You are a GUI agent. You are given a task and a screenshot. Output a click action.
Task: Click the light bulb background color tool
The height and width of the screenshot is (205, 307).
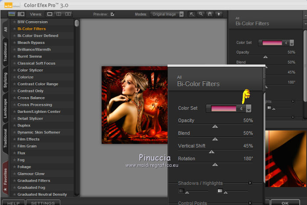point(219,14)
